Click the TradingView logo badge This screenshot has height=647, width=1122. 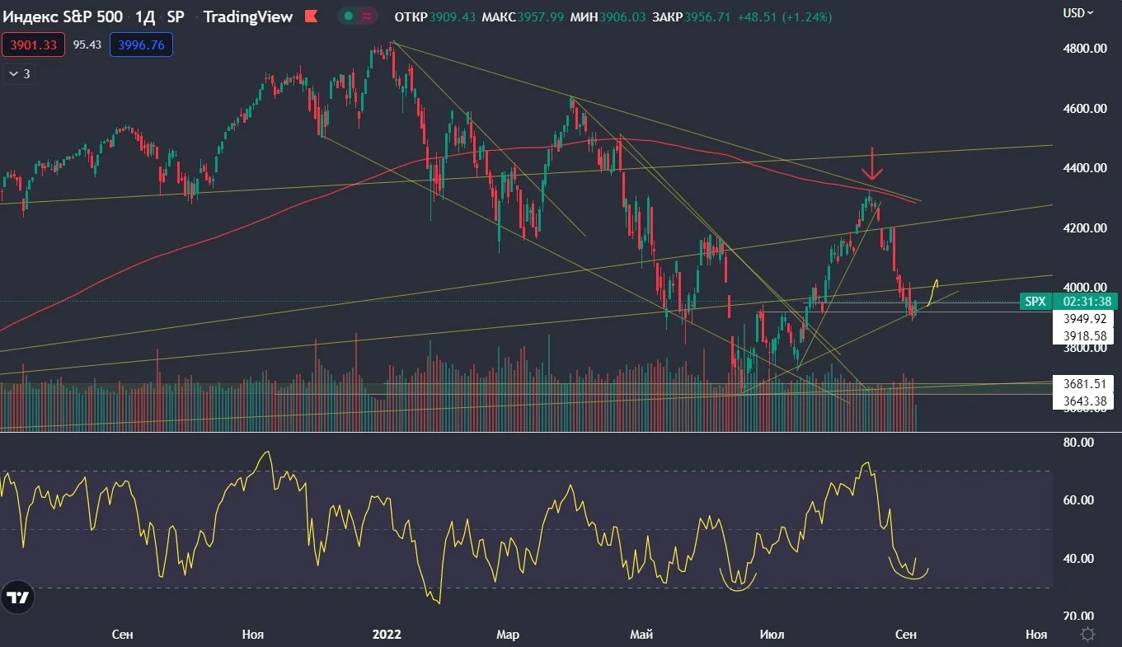click(x=18, y=598)
